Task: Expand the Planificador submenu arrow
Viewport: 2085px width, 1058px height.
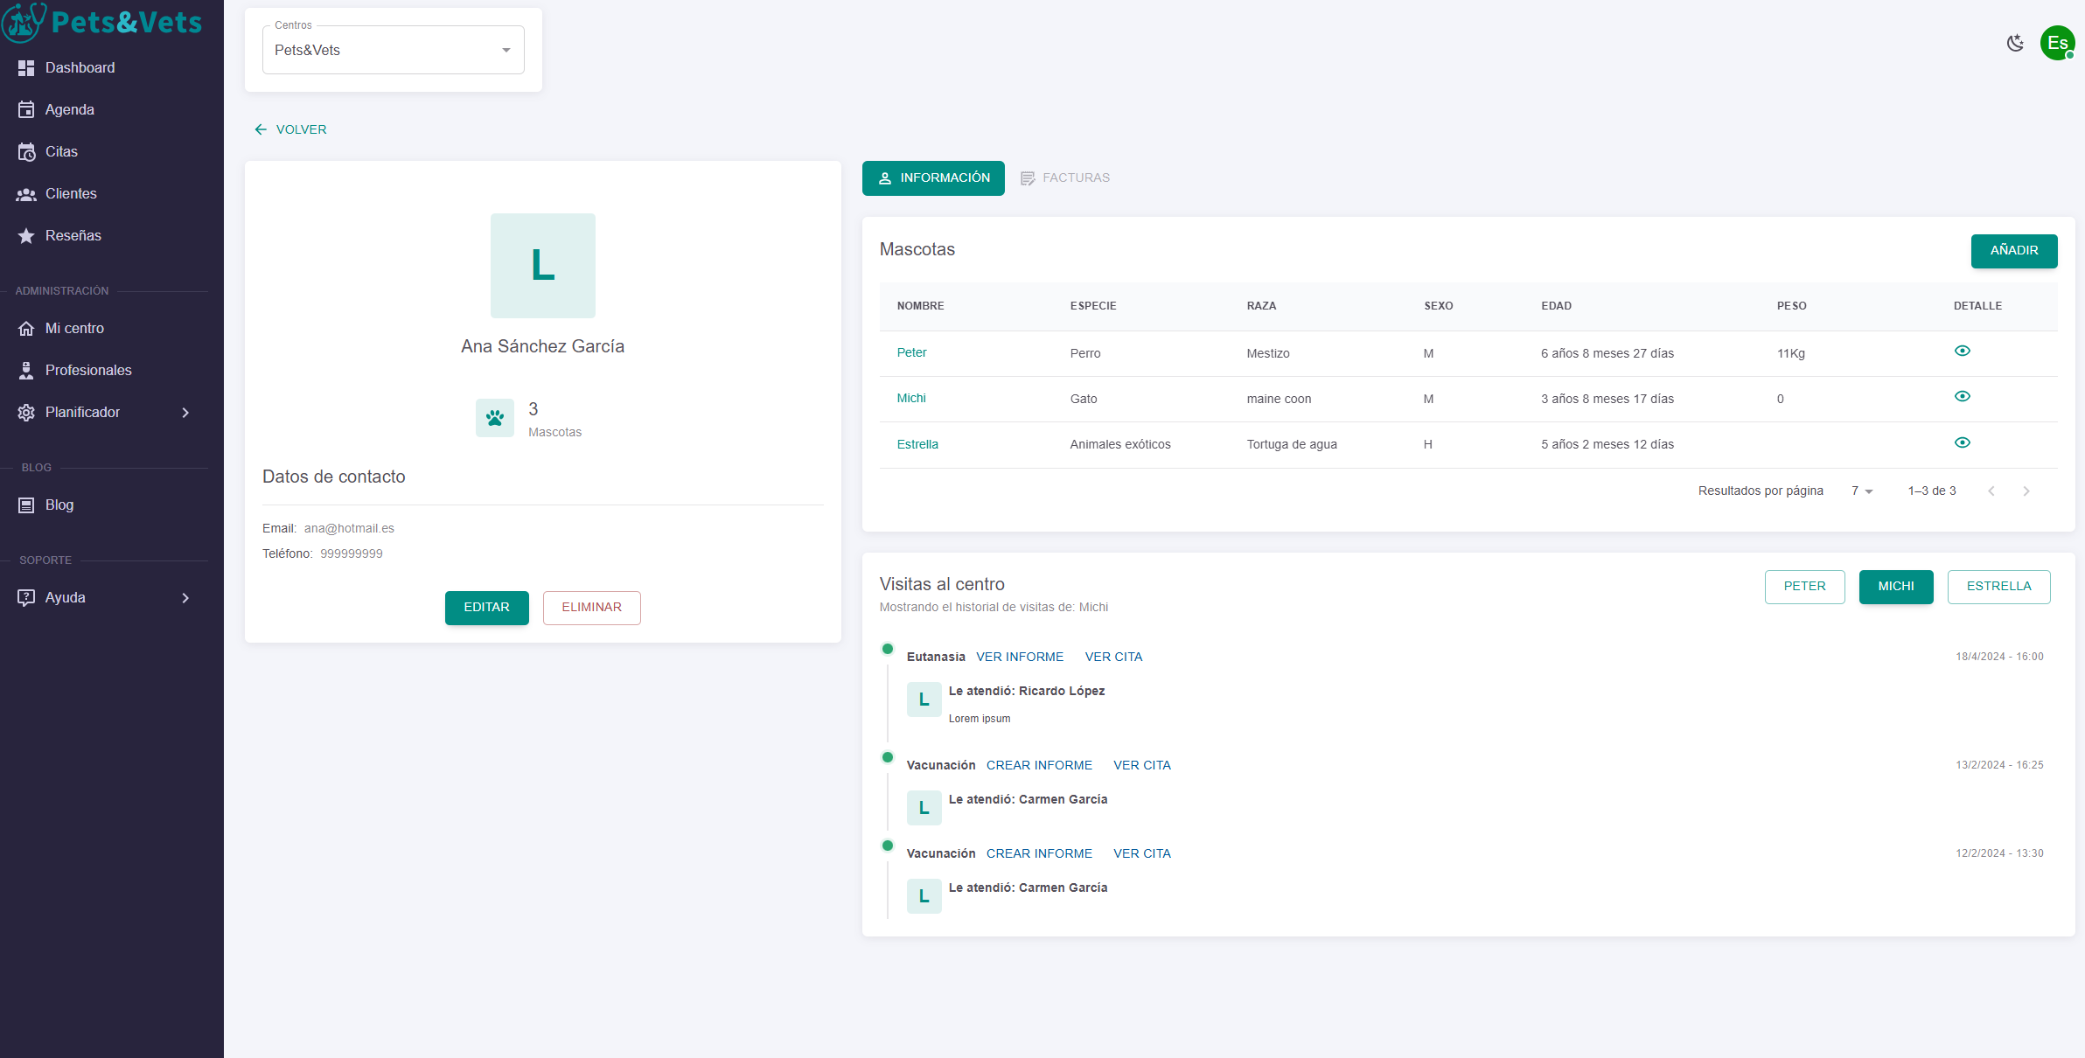Action: click(x=185, y=412)
